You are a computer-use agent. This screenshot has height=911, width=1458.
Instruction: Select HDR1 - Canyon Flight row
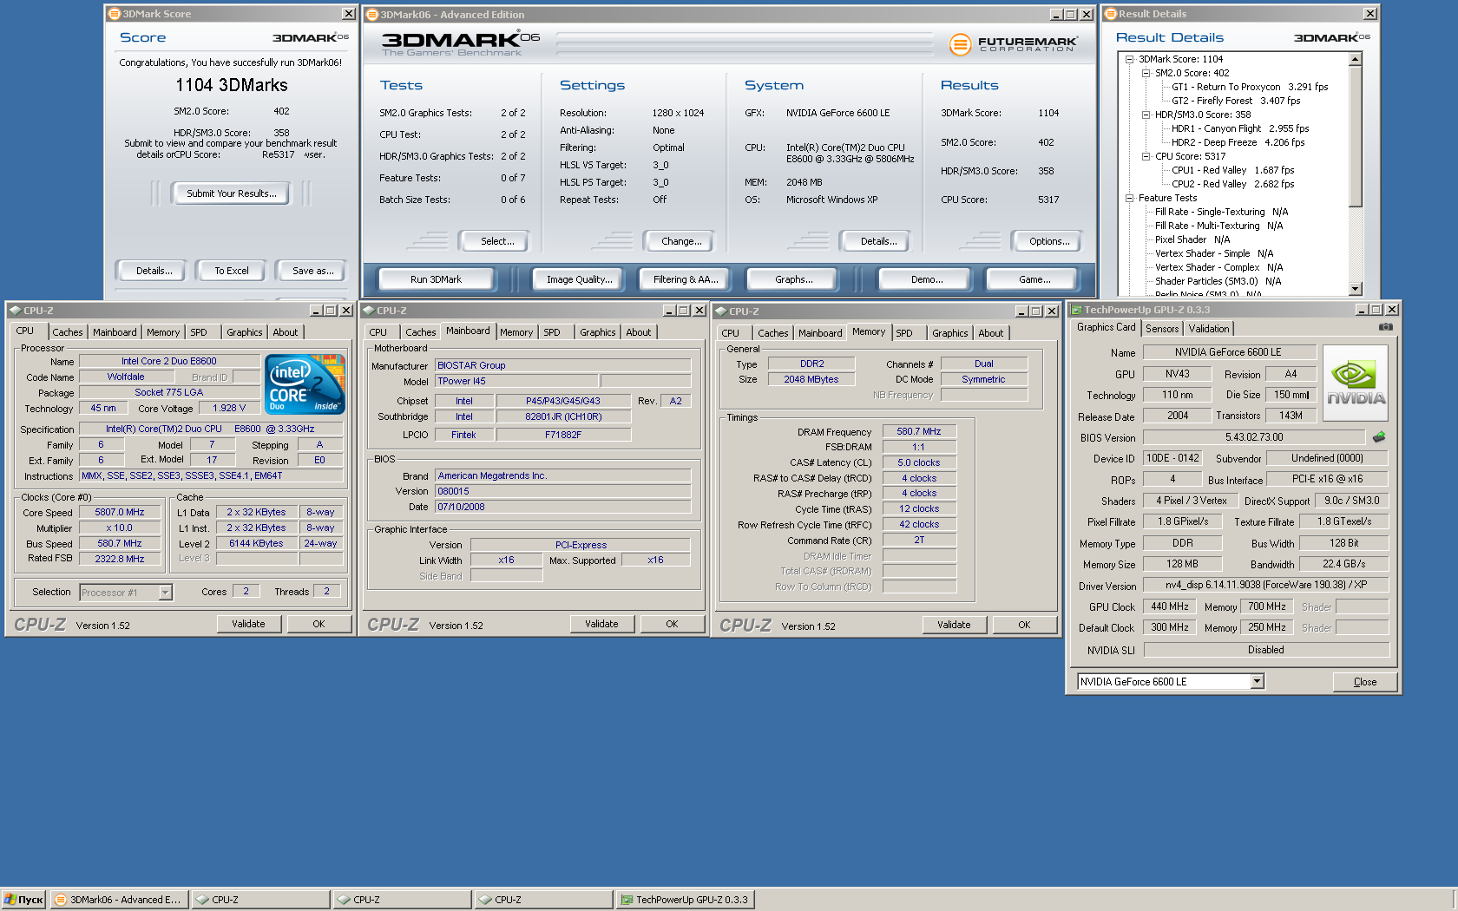click(1240, 128)
